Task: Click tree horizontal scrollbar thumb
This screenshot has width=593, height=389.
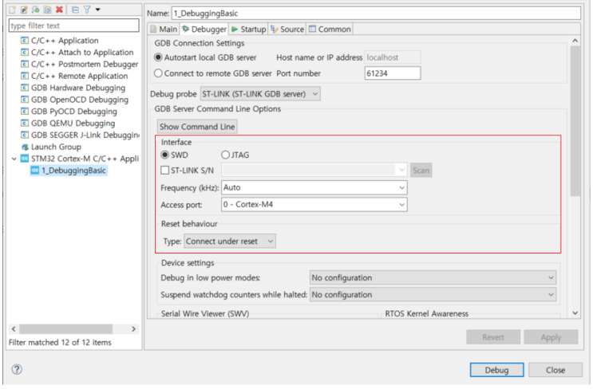Action: [x=65, y=329]
